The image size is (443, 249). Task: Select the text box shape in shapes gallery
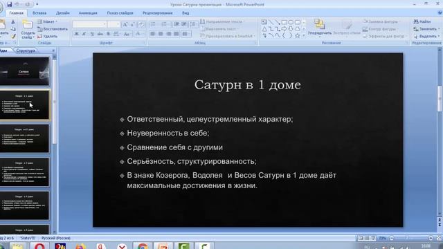[x=264, y=21]
